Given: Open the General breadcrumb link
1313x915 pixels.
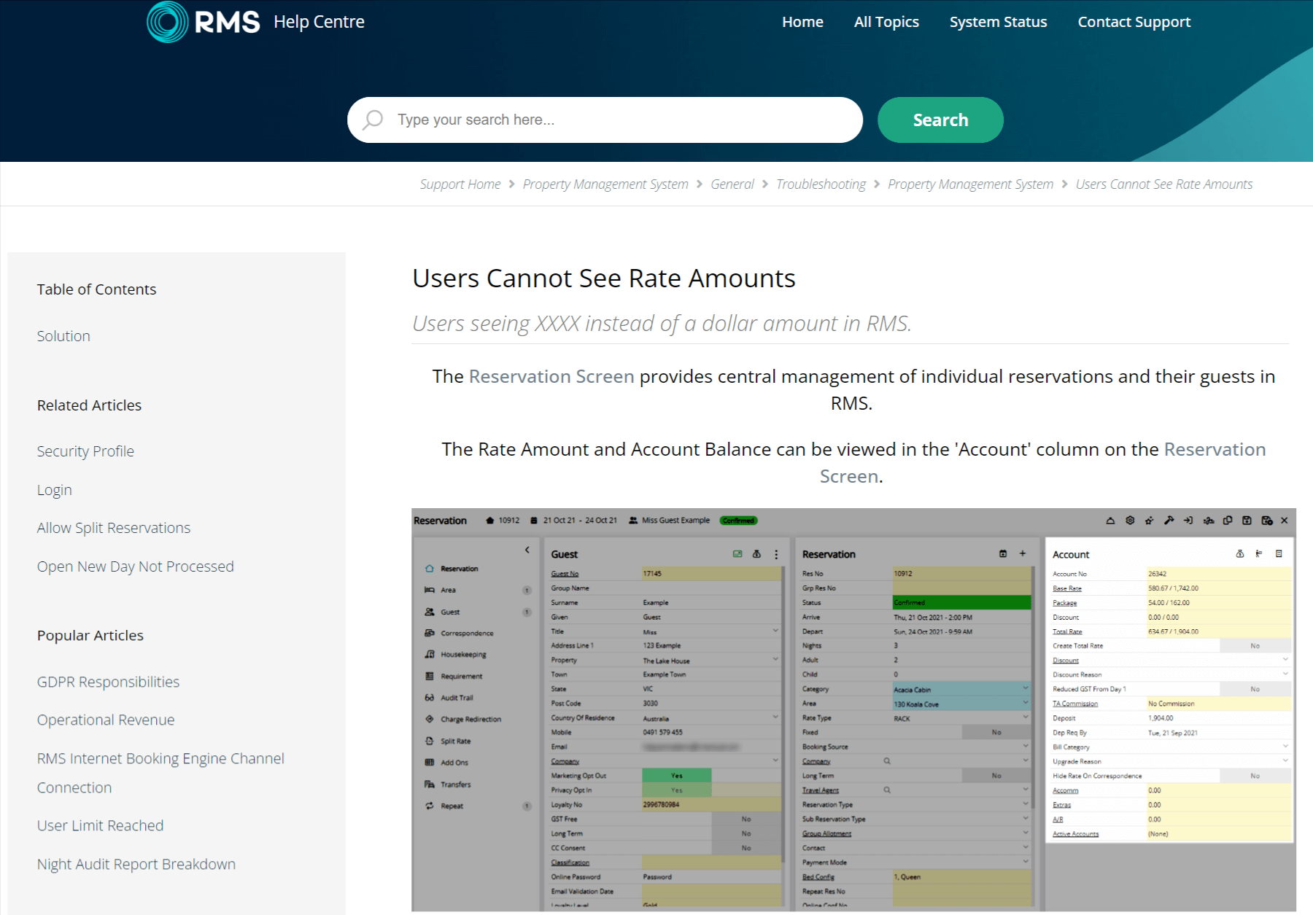Looking at the screenshot, I should tap(732, 184).
